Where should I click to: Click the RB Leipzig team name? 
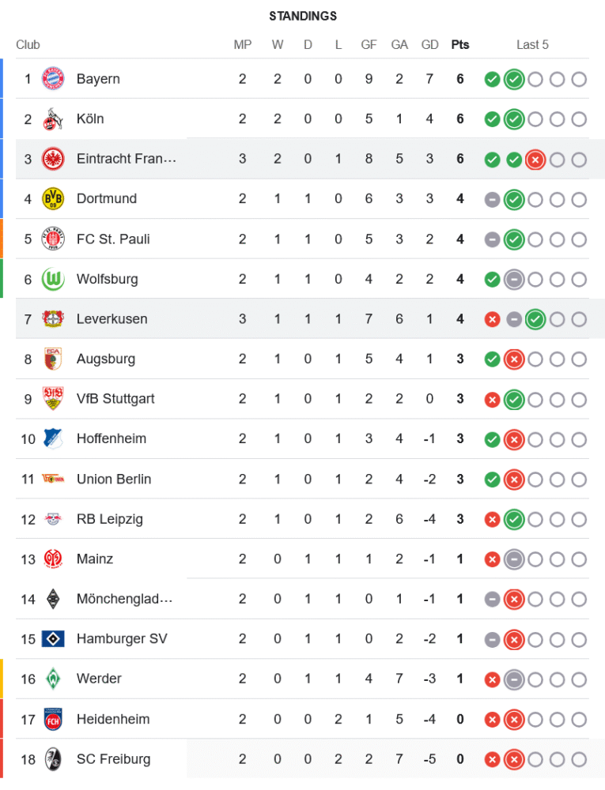tap(110, 519)
